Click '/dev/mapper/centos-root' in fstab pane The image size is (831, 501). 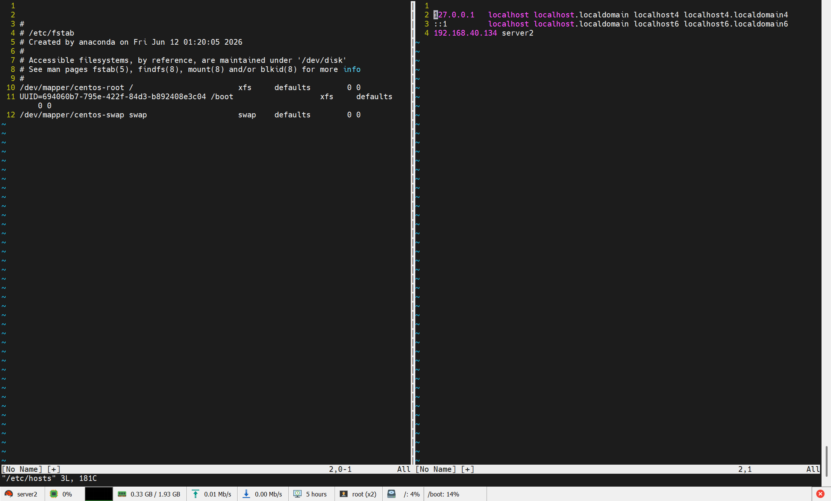pos(72,87)
